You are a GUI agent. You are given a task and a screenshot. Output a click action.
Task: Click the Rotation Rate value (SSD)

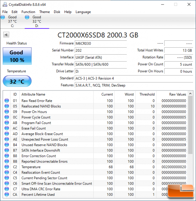click(179, 57)
